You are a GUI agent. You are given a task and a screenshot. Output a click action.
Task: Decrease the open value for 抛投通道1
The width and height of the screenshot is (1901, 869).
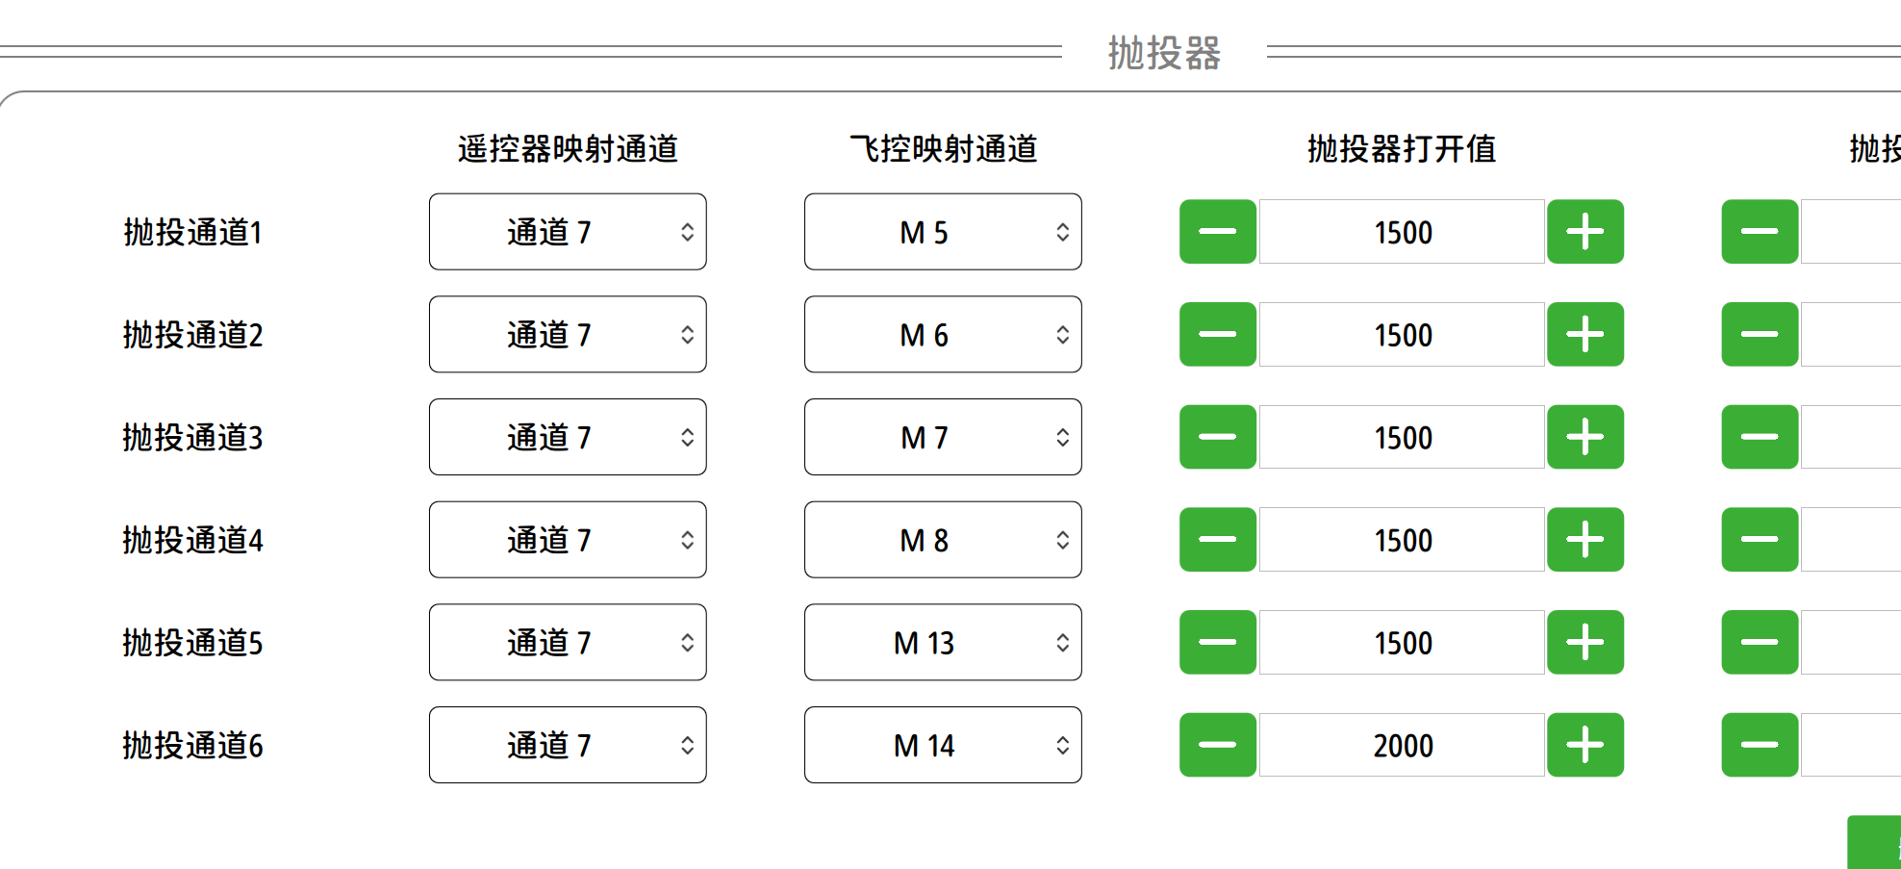tap(1217, 232)
